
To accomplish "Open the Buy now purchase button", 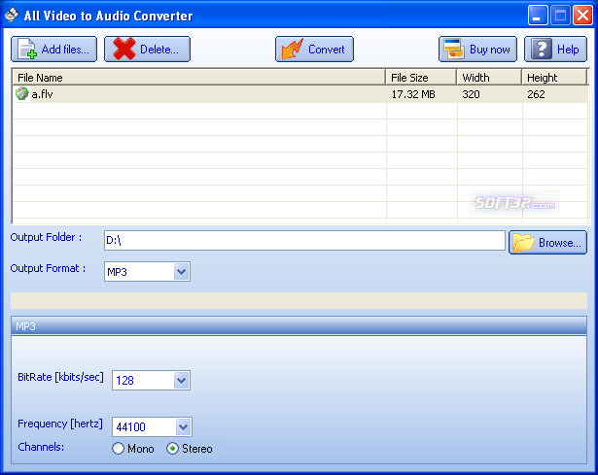I will [x=477, y=50].
